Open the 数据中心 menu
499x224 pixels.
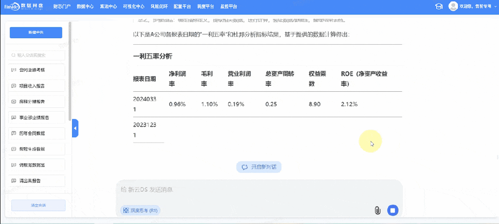click(85, 7)
